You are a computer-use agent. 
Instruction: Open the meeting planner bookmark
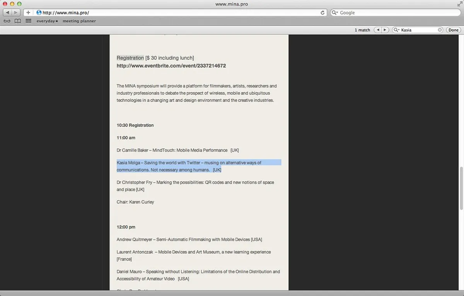[79, 21]
